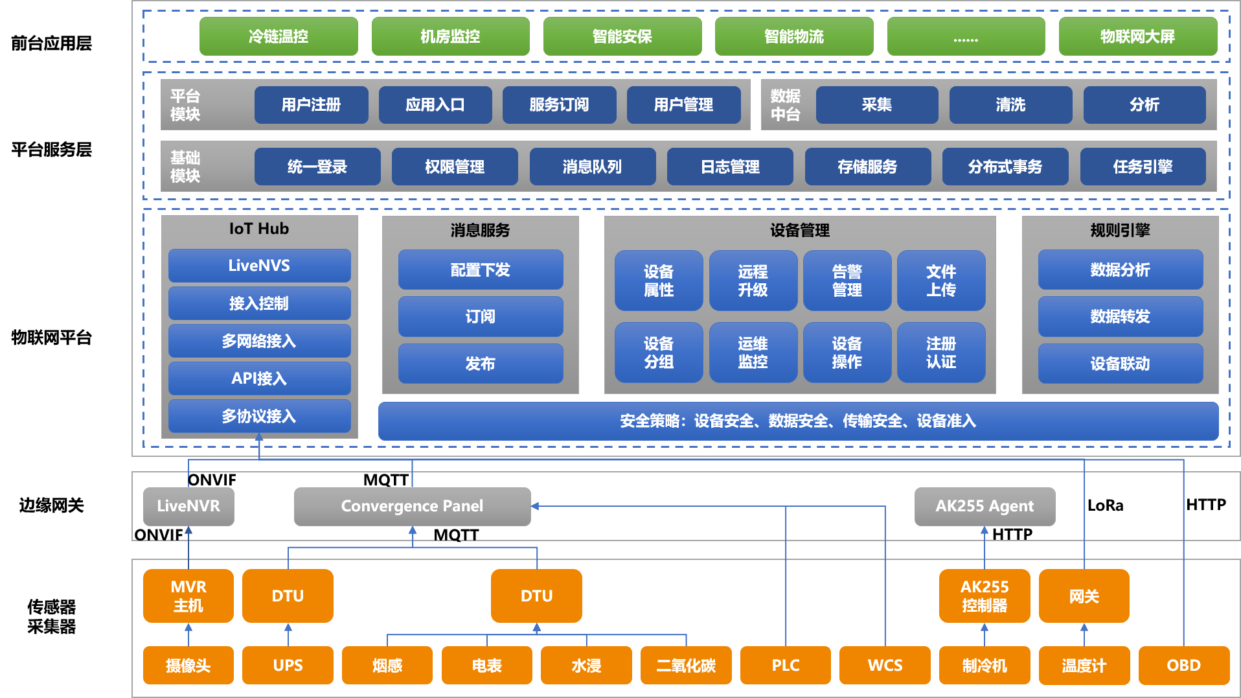Click LiveNVS in IoT Hub
The height and width of the screenshot is (698, 1241).
coord(259,266)
